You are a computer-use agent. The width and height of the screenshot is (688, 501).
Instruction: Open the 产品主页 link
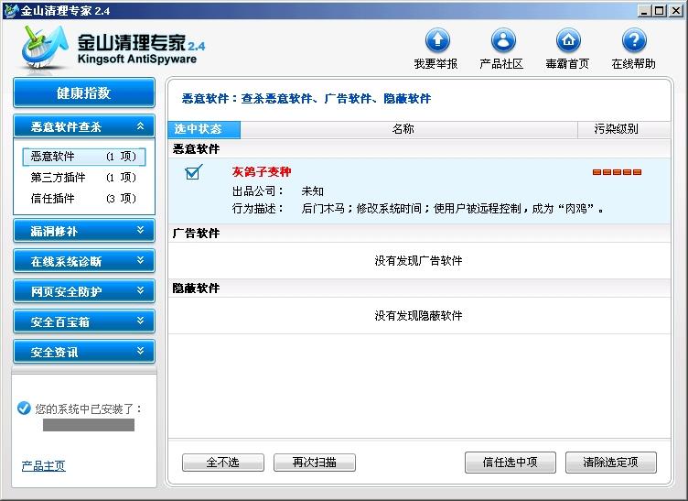(43, 465)
